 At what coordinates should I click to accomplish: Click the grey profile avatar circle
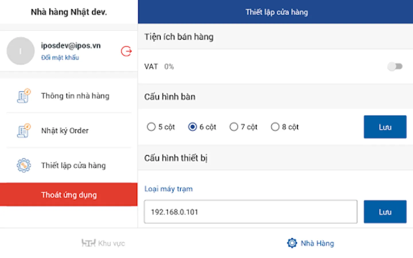[x=21, y=51]
